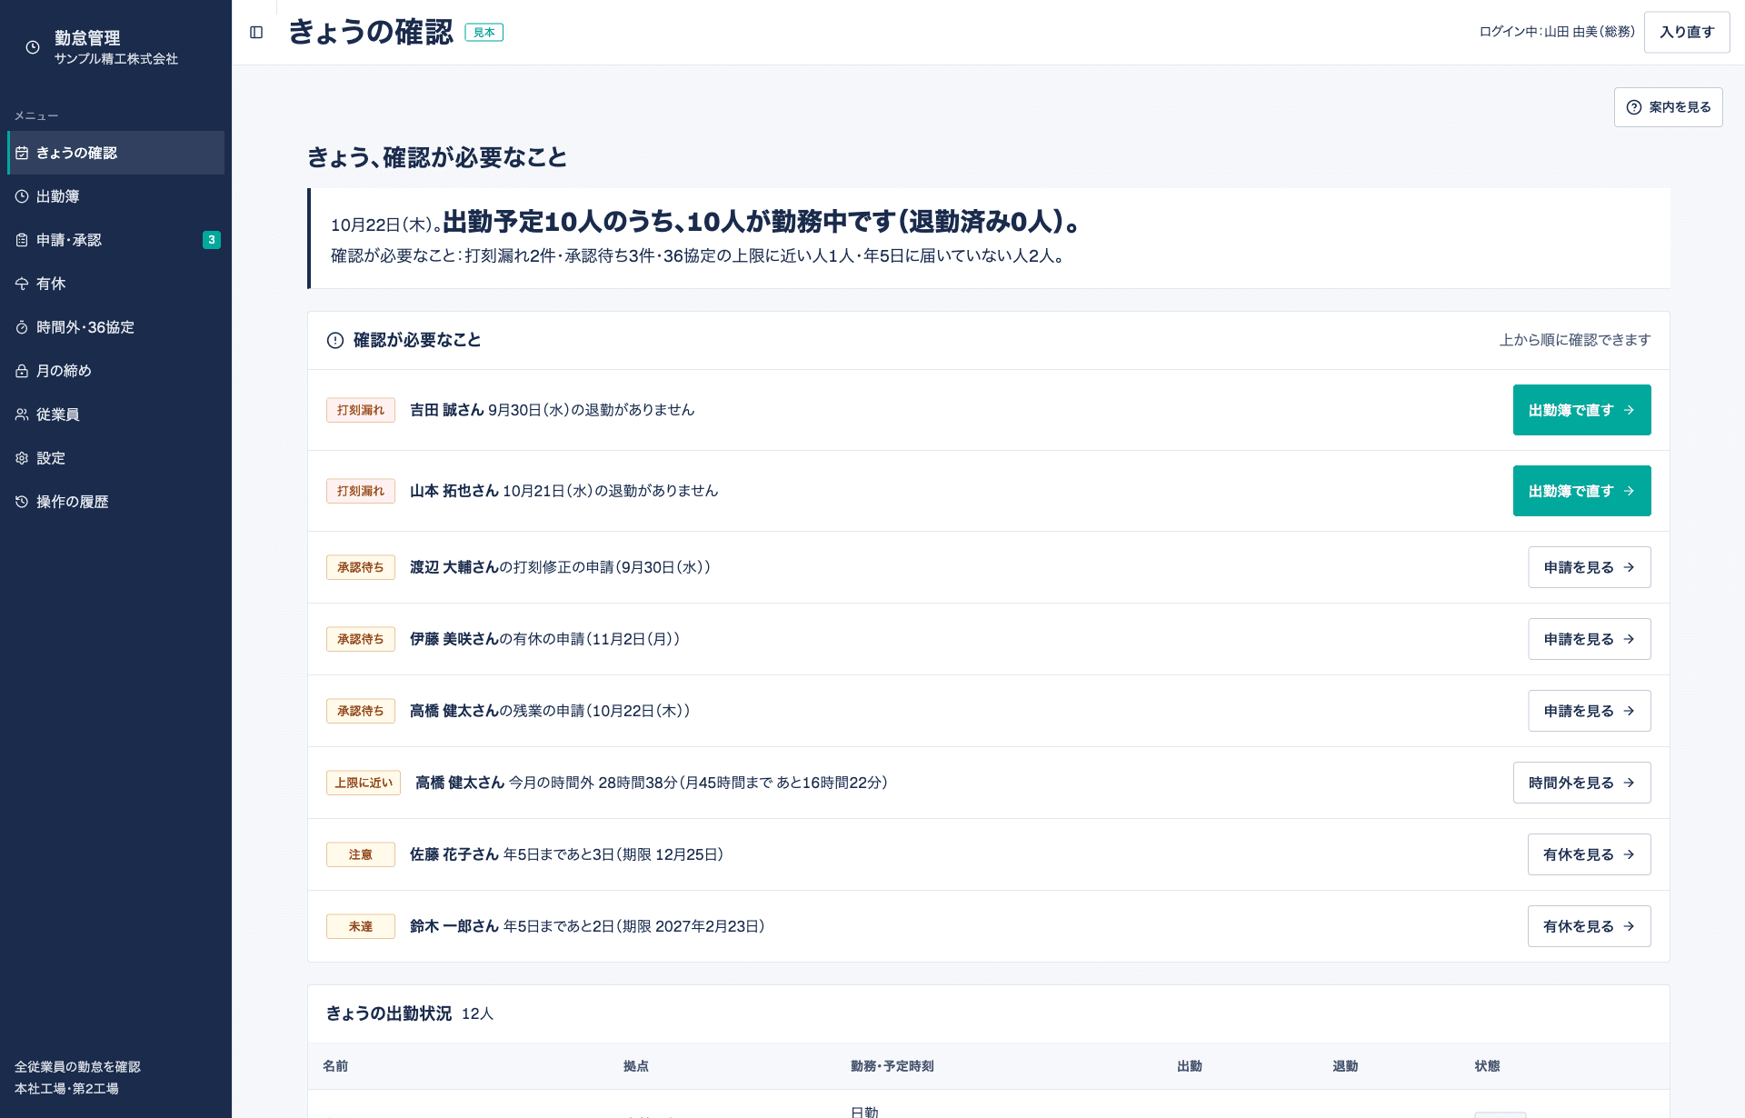Click 時間外を見る for 高橋 健太
This screenshot has width=1745, height=1118.
pyautogui.click(x=1581, y=783)
